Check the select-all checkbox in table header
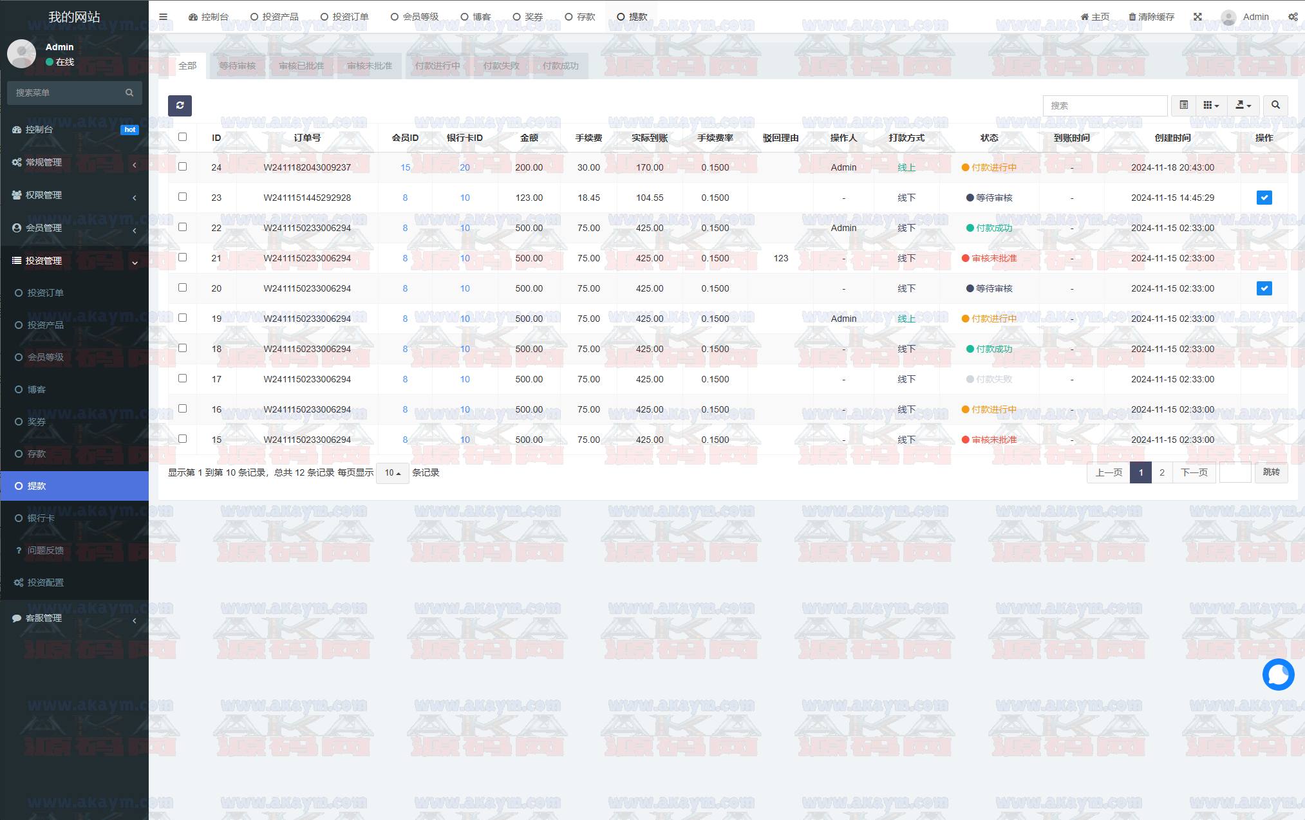 tap(183, 137)
